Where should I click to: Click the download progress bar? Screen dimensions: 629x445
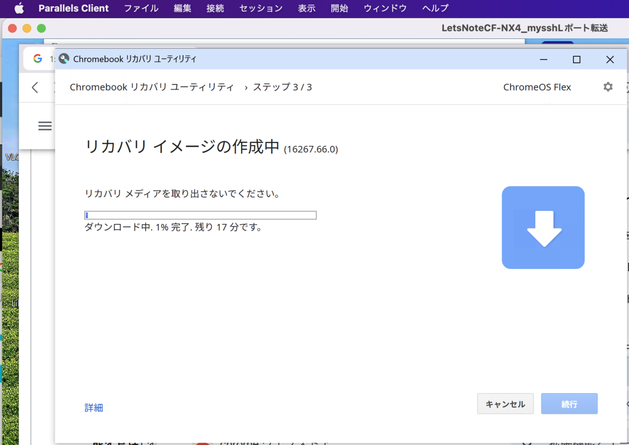click(x=200, y=215)
